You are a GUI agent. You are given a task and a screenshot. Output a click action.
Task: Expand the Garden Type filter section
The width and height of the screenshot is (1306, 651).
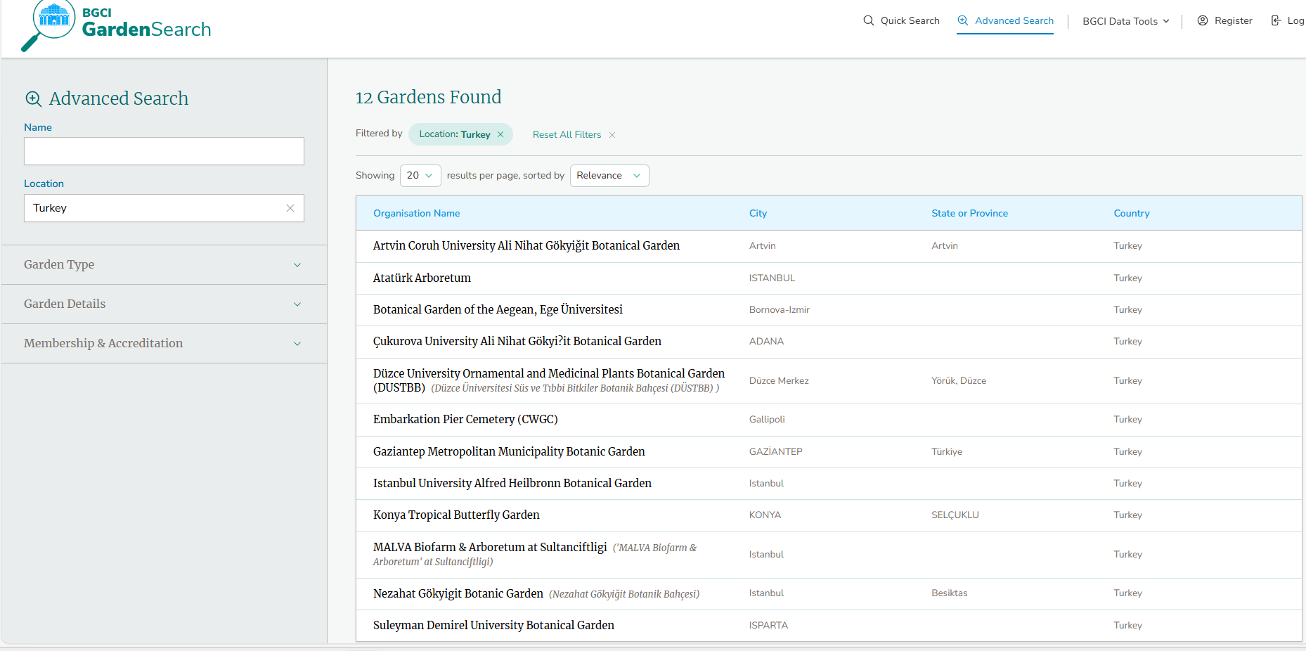pyautogui.click(x=164, y=264)
